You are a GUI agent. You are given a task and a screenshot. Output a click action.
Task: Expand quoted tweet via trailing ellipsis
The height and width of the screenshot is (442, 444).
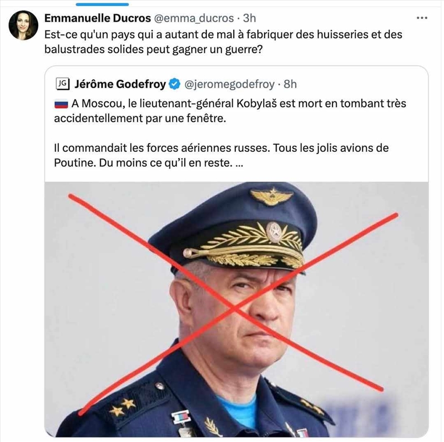click(239, 163)
